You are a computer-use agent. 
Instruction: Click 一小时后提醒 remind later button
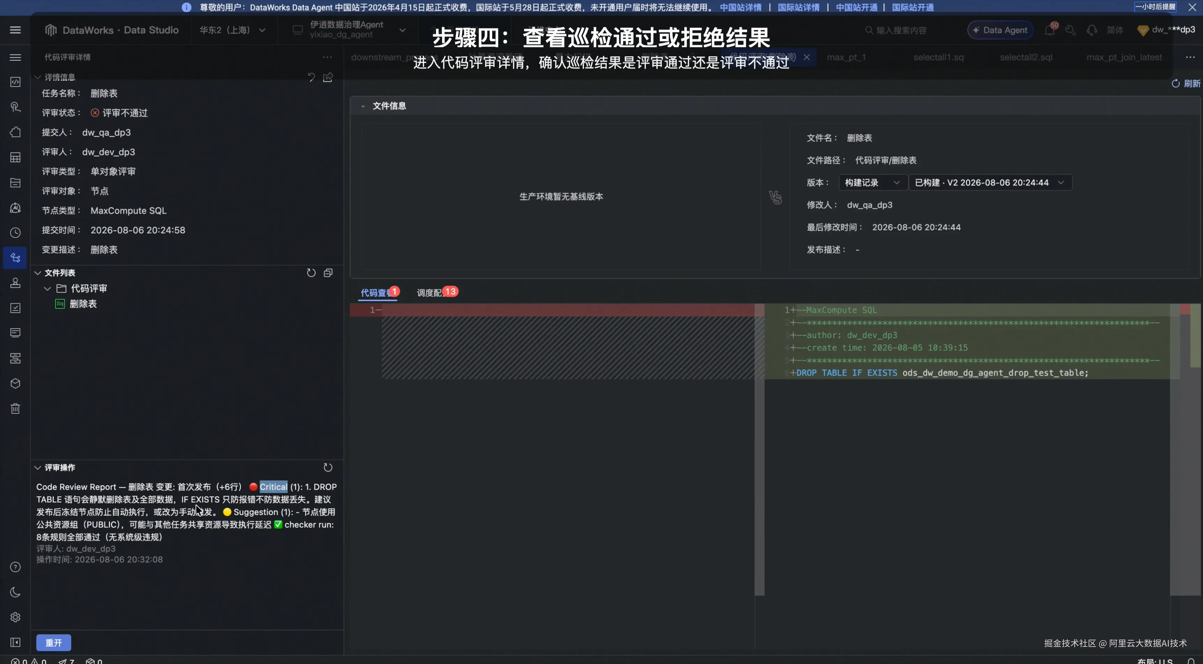(1156, 7)
